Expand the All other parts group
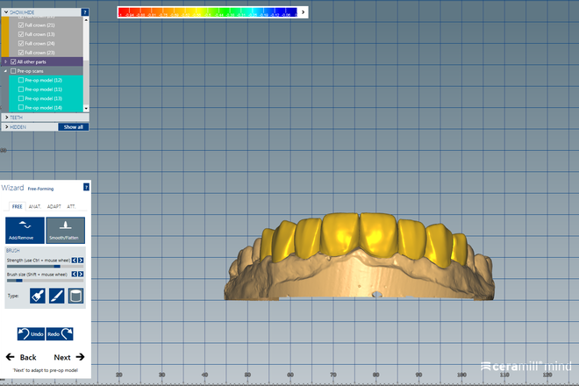 [x=5, y=61]
